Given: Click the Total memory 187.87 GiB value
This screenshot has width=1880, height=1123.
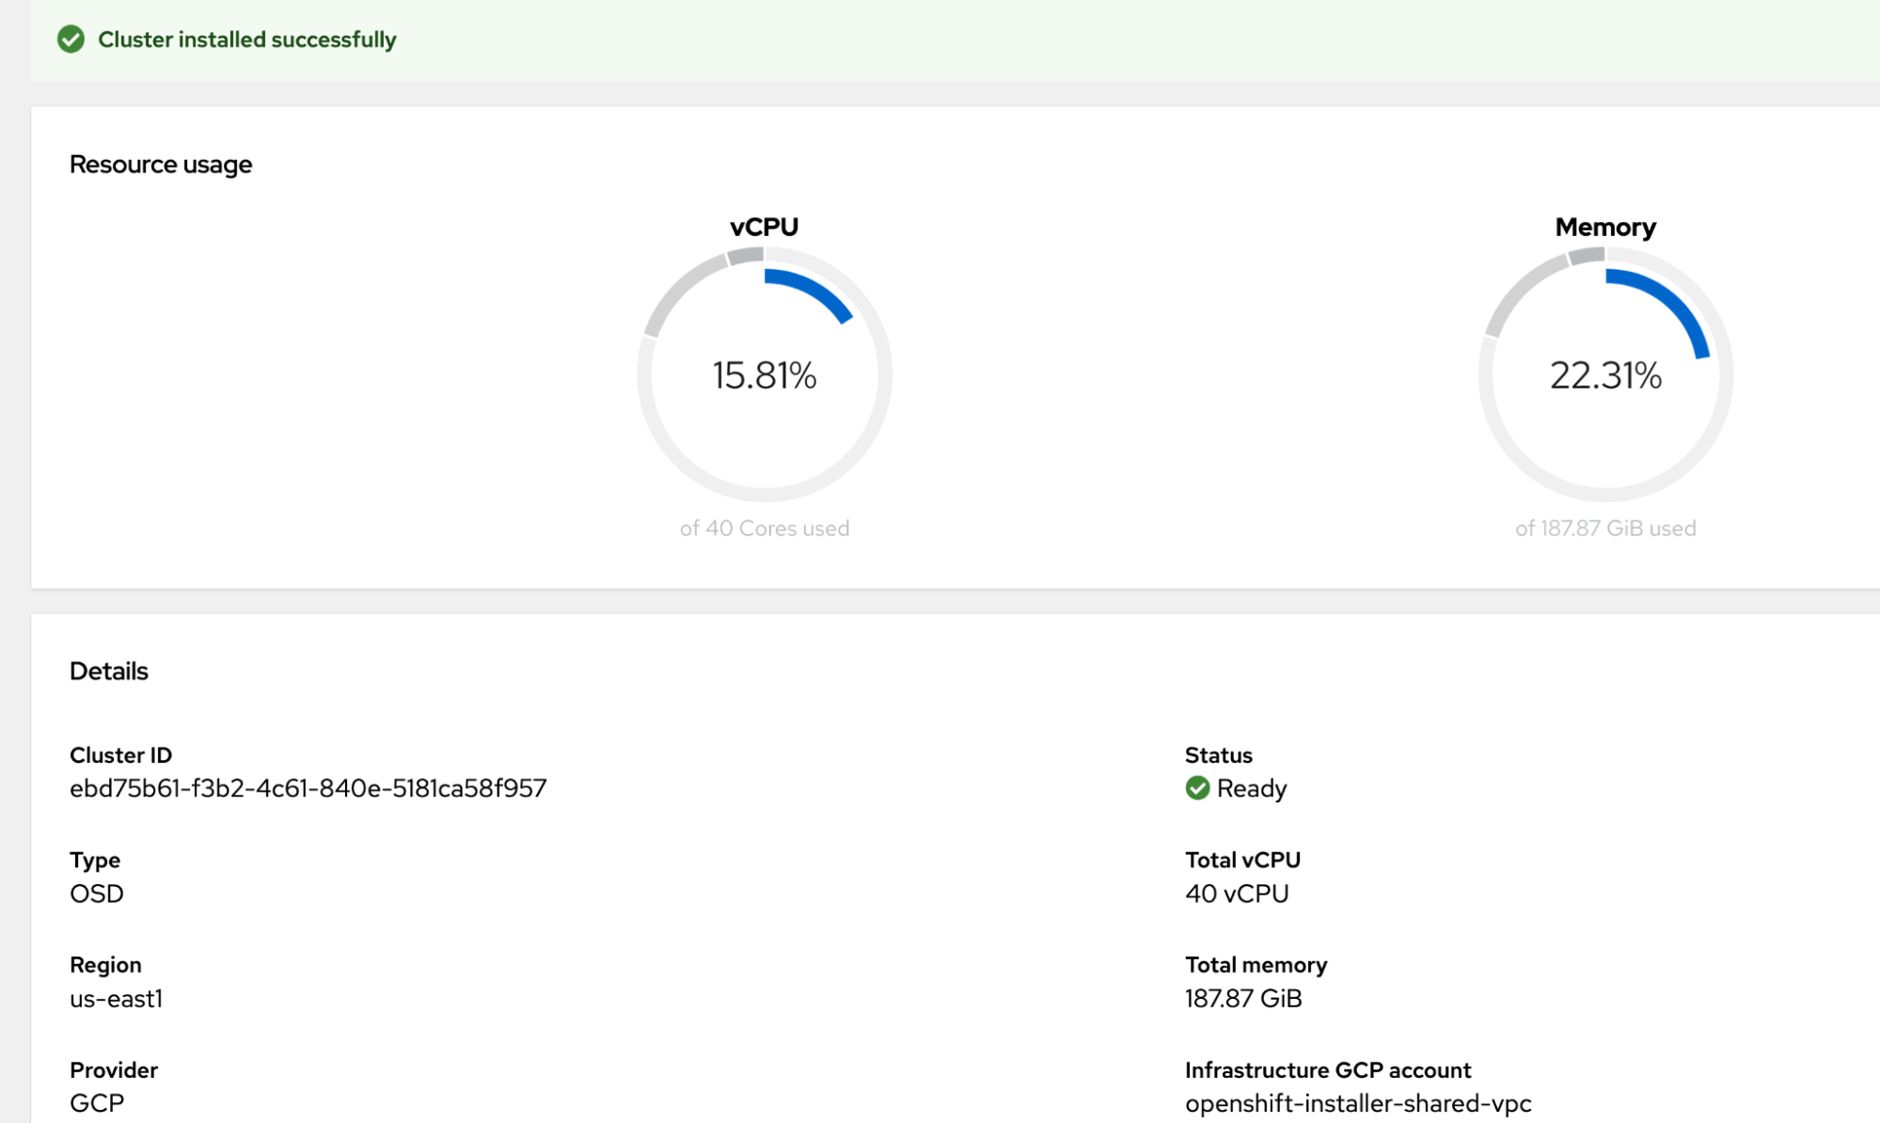Looking at the screenshot, I should (1243, 999).
